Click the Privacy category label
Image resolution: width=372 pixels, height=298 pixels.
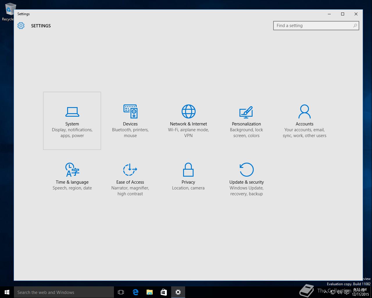[x=188, y=182]
